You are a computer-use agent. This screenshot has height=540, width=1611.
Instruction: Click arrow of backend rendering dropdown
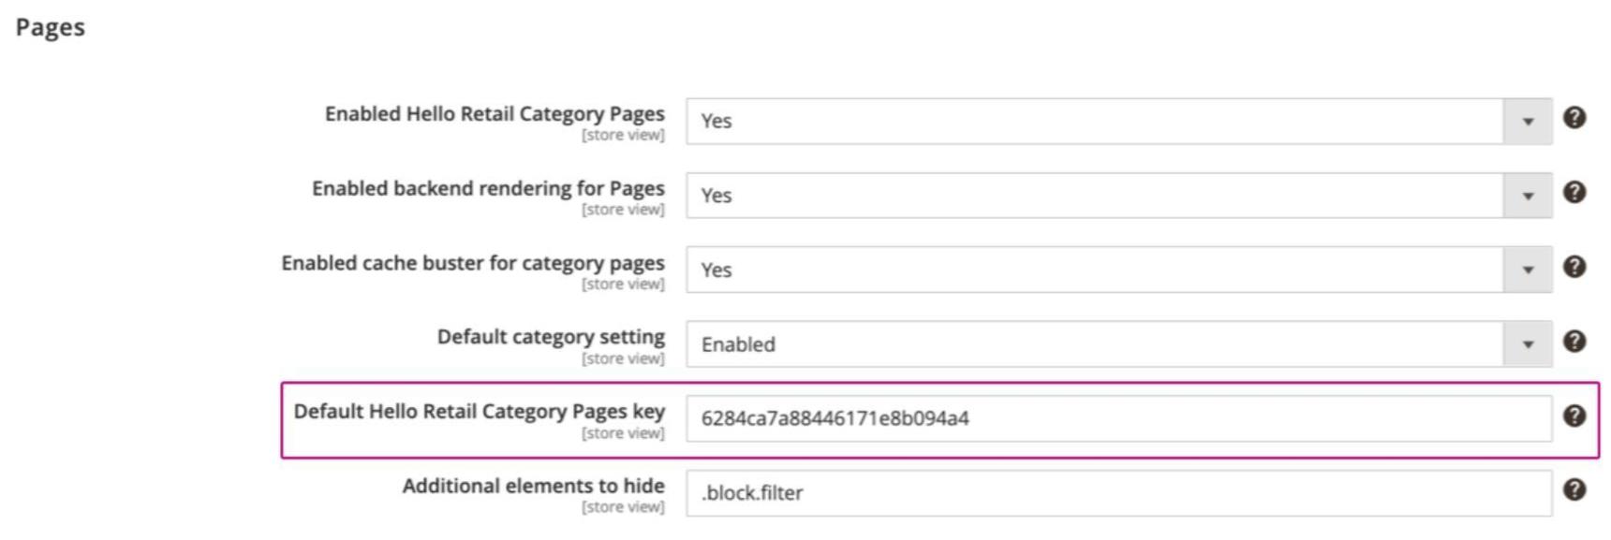click(1528, 197)
